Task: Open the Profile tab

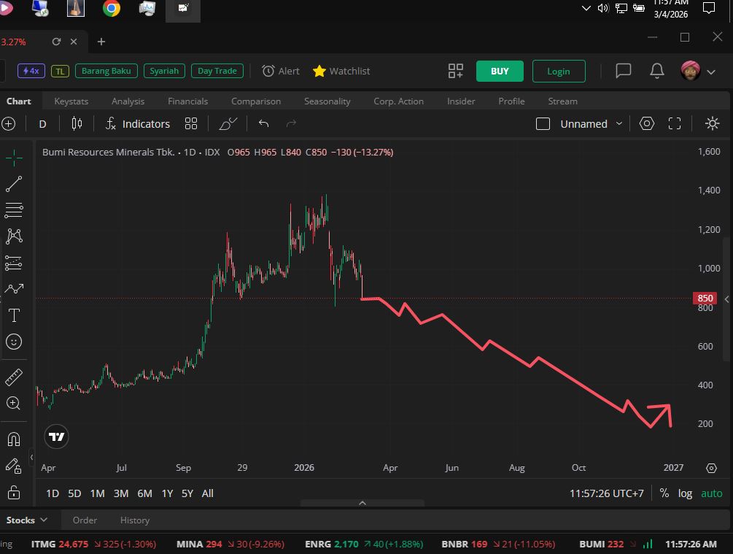Action: click(511, 101)
